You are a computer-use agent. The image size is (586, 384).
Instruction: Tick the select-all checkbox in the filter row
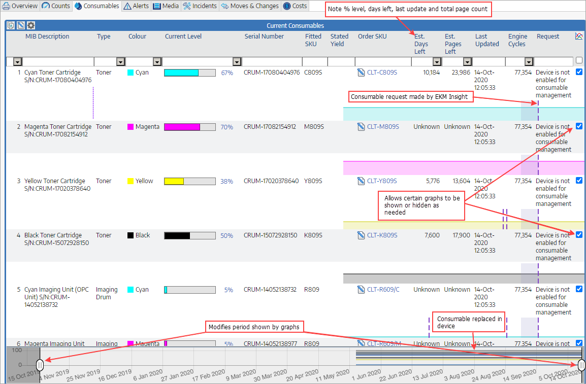tap(579, 60)
